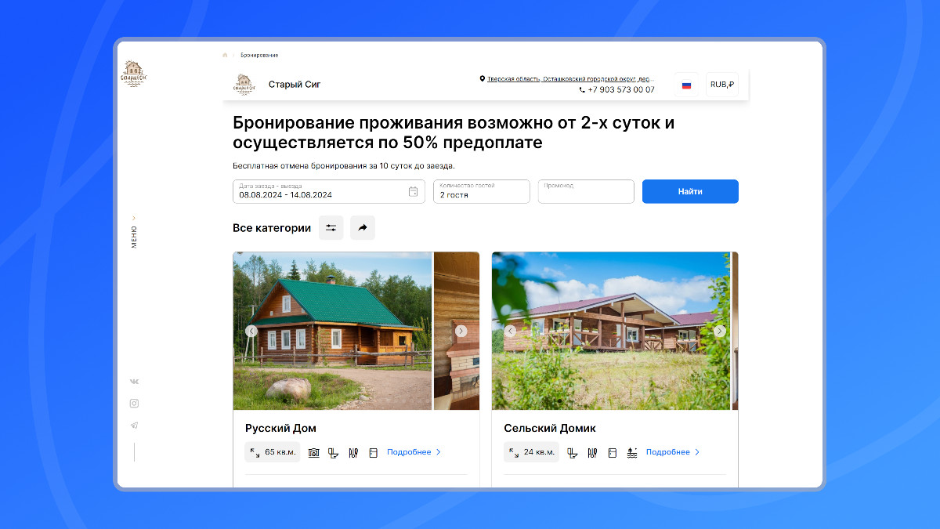Show next photo of Русский Дом

(461, 331)
